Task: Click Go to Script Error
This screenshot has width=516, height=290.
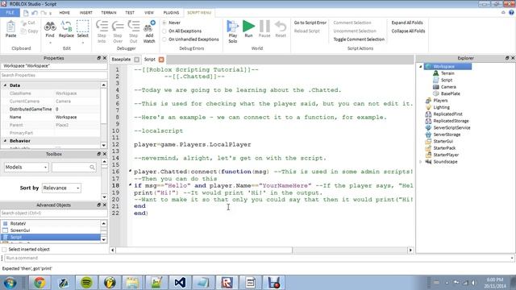Action: [x=310, y=23]
